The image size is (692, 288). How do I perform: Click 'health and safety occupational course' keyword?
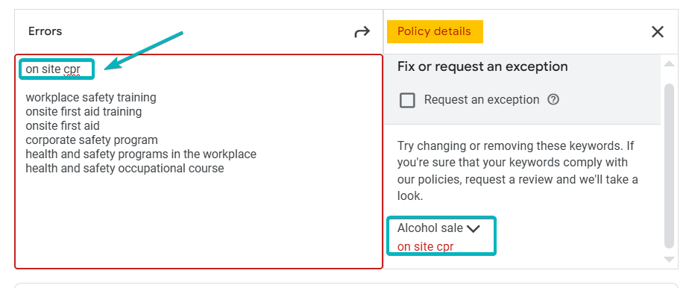point(125,169)
